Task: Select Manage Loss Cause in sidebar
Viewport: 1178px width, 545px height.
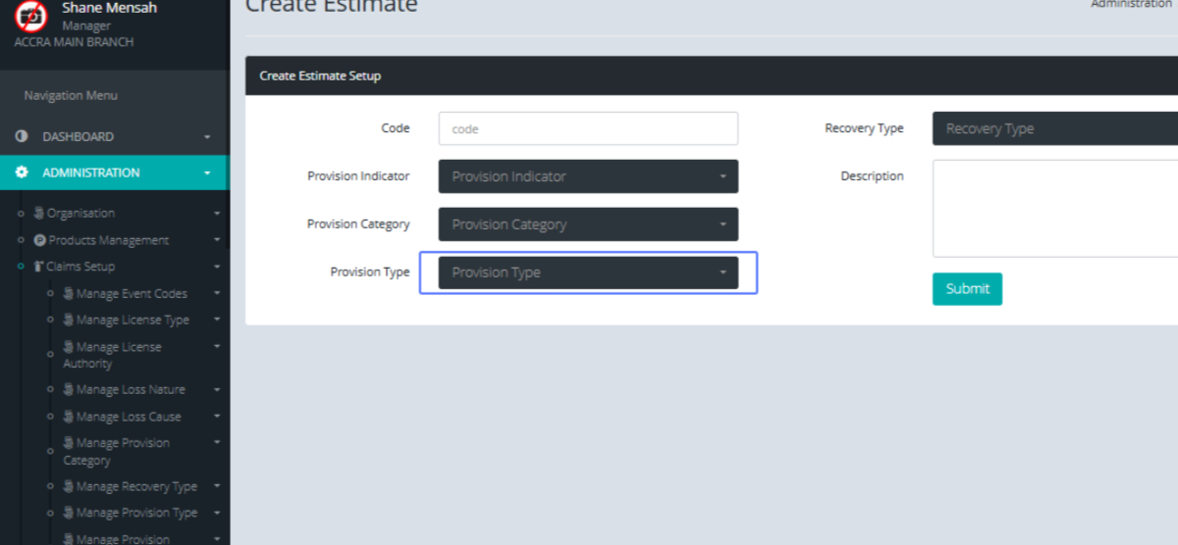Action: [129, 417]
